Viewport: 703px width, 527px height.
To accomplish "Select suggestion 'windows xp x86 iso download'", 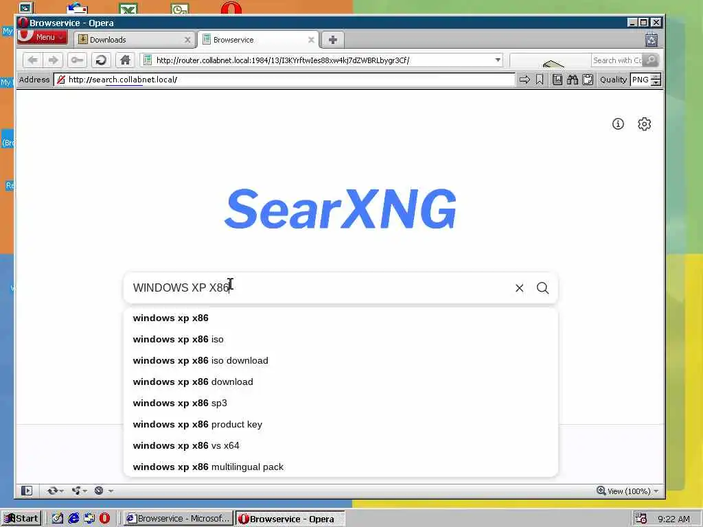I will tap(341, 361).
